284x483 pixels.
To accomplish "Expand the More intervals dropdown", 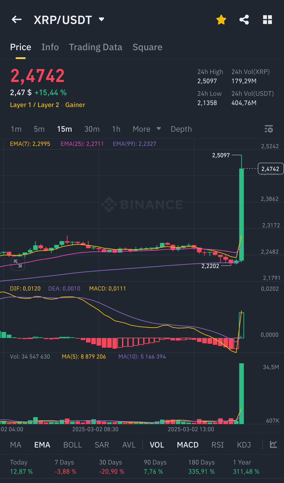I will [x=146, y=129].
